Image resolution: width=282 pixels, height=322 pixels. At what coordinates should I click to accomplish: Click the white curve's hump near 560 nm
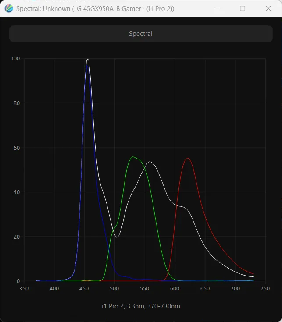tap(150, 162)
